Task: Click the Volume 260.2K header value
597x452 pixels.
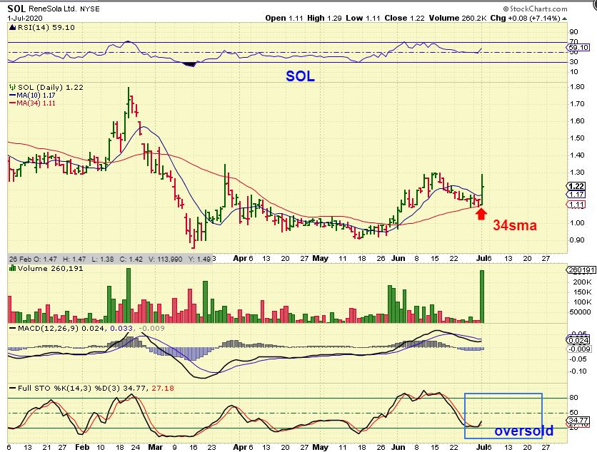Action: pyautogui.click(x=457, y=18)
